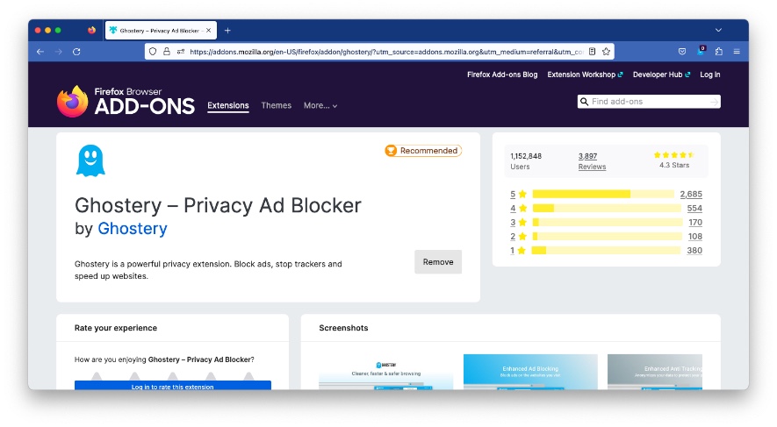Click the 380 one-star count
Viewport: 777px width, 427px height.
[694, 251]
